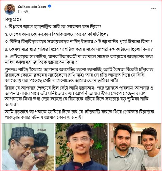Open the three-dot post options menu
This screenshot has width=162, height=171.
click(x=154, y=9)
